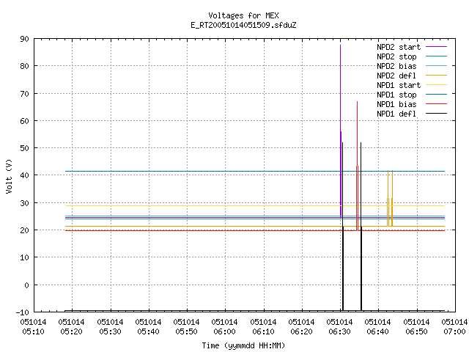The image size is (469, 352).
Task: Click the 'NPD1 defl' legend label
Action: 396,114
